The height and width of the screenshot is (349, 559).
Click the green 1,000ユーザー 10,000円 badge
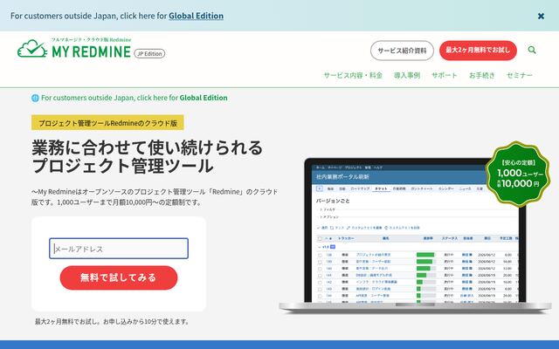point(518,174)
